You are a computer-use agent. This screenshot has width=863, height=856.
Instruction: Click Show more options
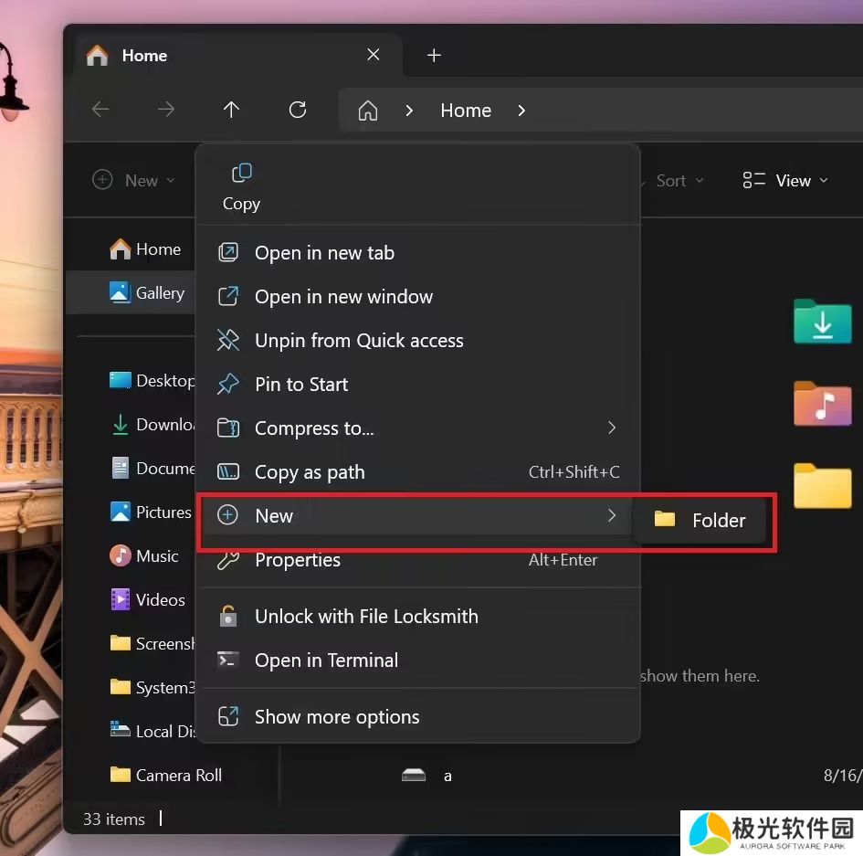[336, 717]
